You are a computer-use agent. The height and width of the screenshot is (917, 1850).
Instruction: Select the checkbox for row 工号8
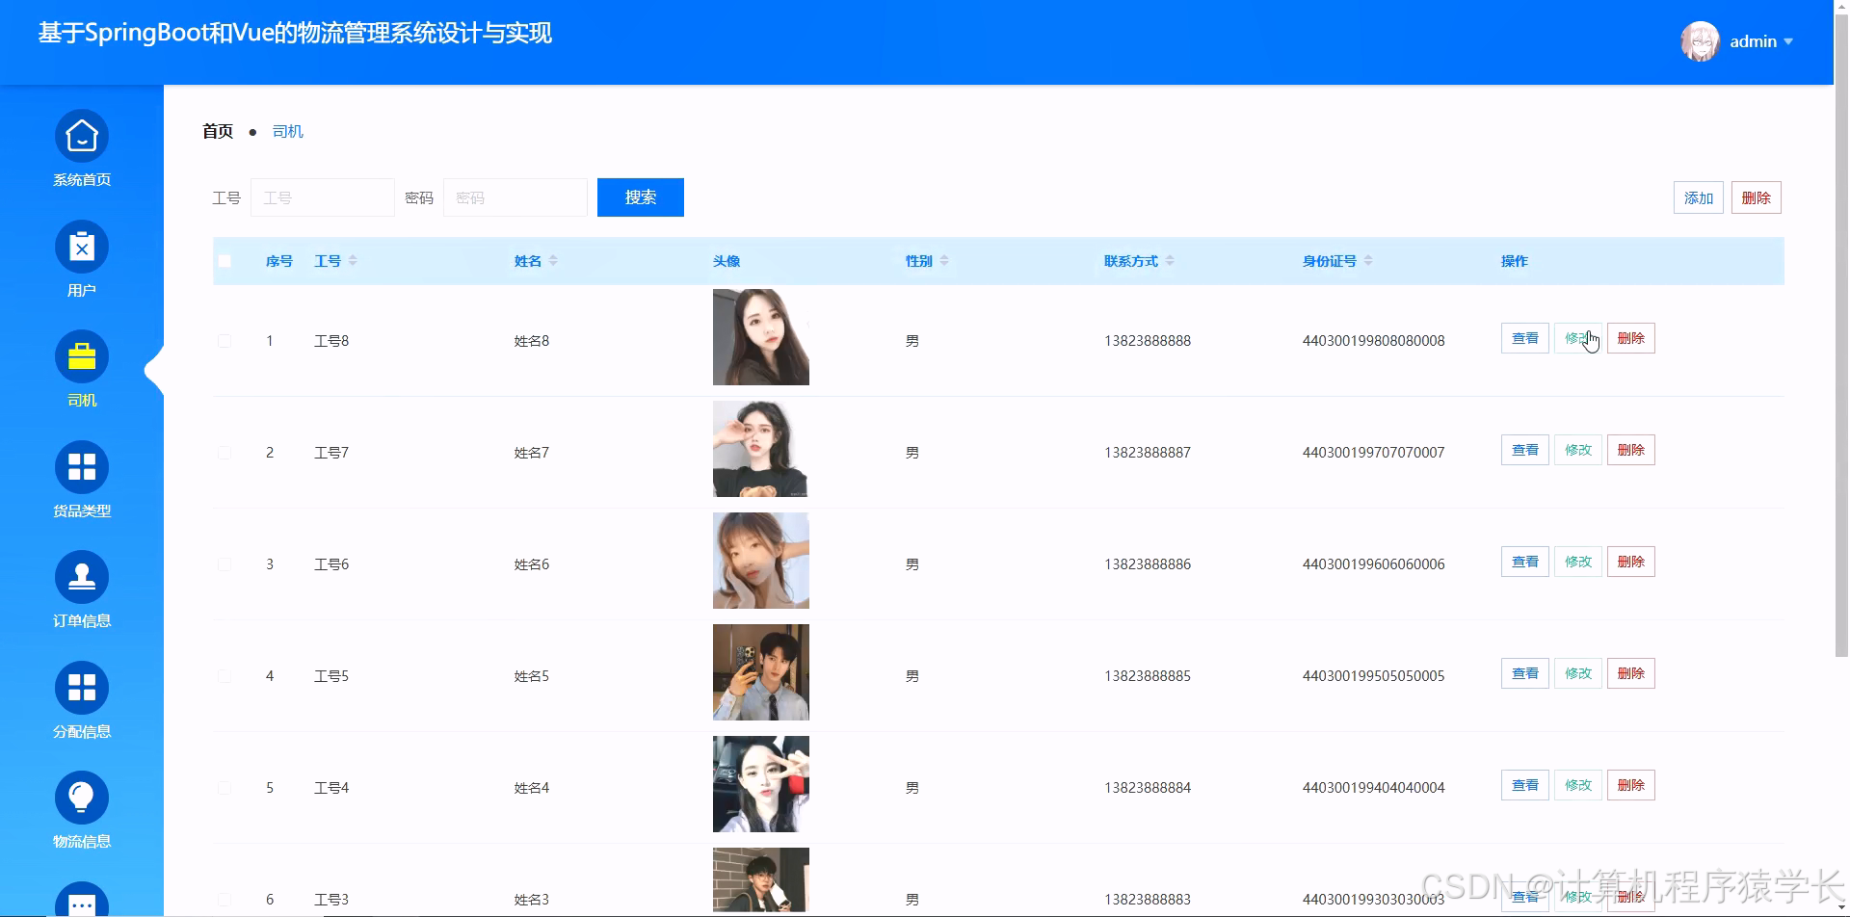click(225, 340)
